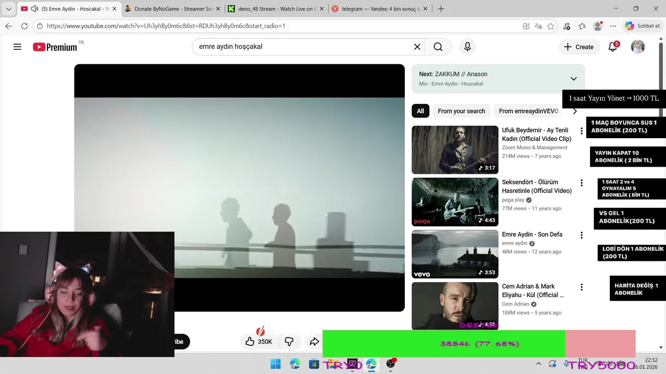Open Cem Adrian & Mark Eliyahu Kül title

[x=533, y=290]
